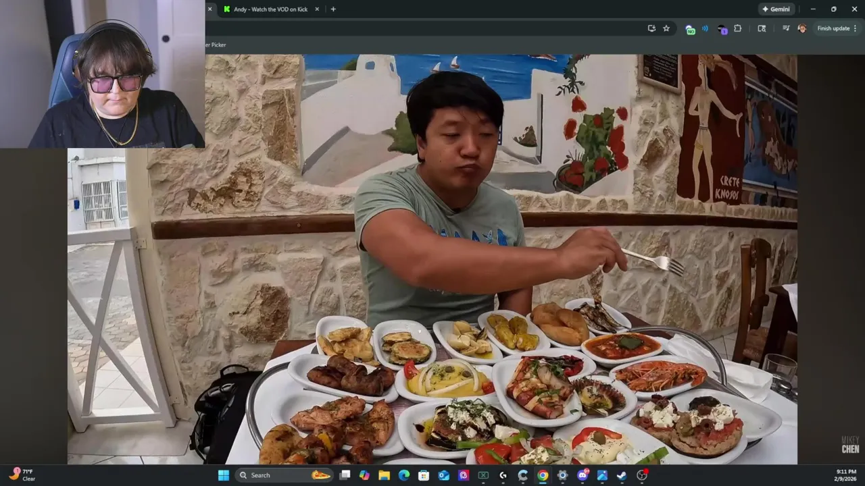
Task: Open Microsoft Store from the taskbar
Action: pyautogui.click(x=424, y=475)
